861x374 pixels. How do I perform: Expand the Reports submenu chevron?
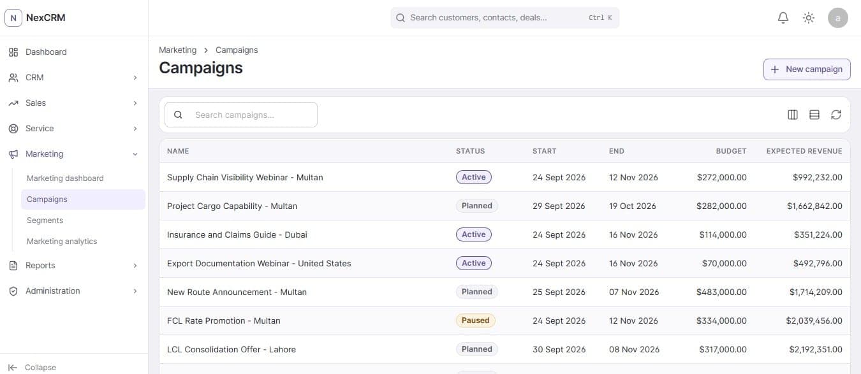click(x=135, y=266)
